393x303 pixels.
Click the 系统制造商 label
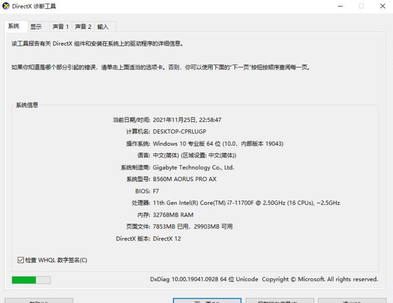[x=135, y=167]
